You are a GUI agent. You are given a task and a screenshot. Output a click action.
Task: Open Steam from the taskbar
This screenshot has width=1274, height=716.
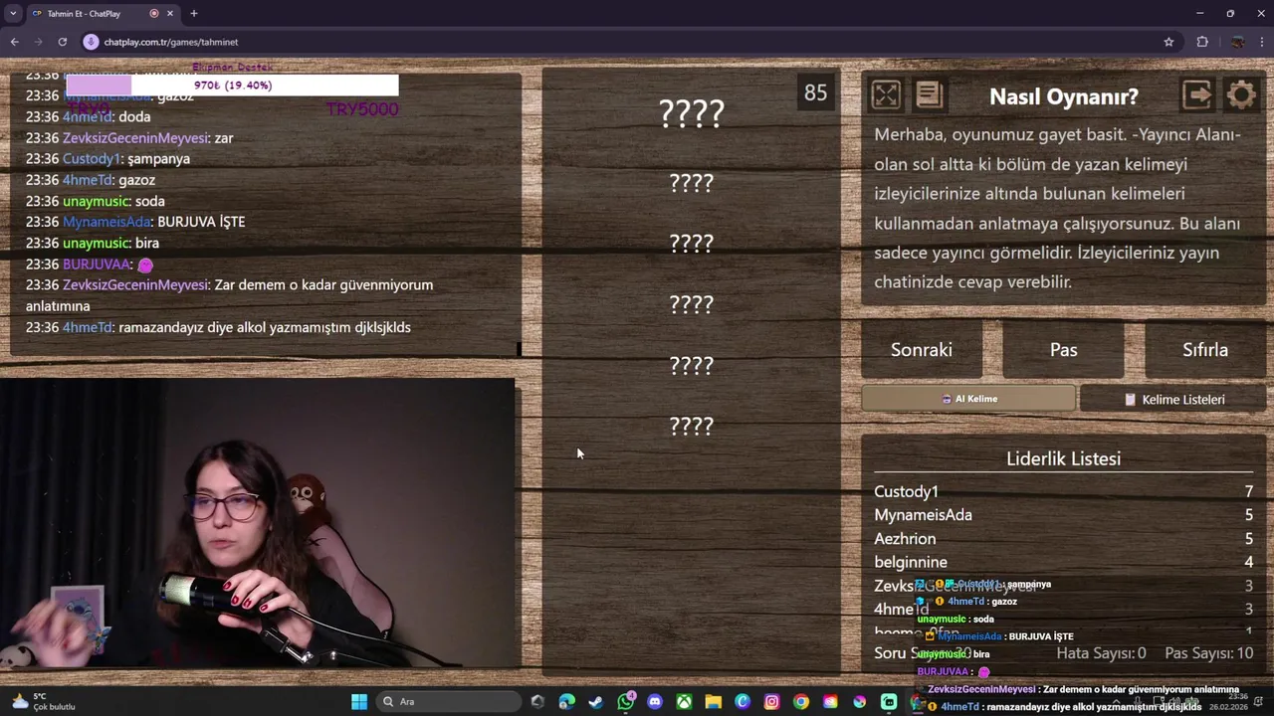[x=596, y=702]
